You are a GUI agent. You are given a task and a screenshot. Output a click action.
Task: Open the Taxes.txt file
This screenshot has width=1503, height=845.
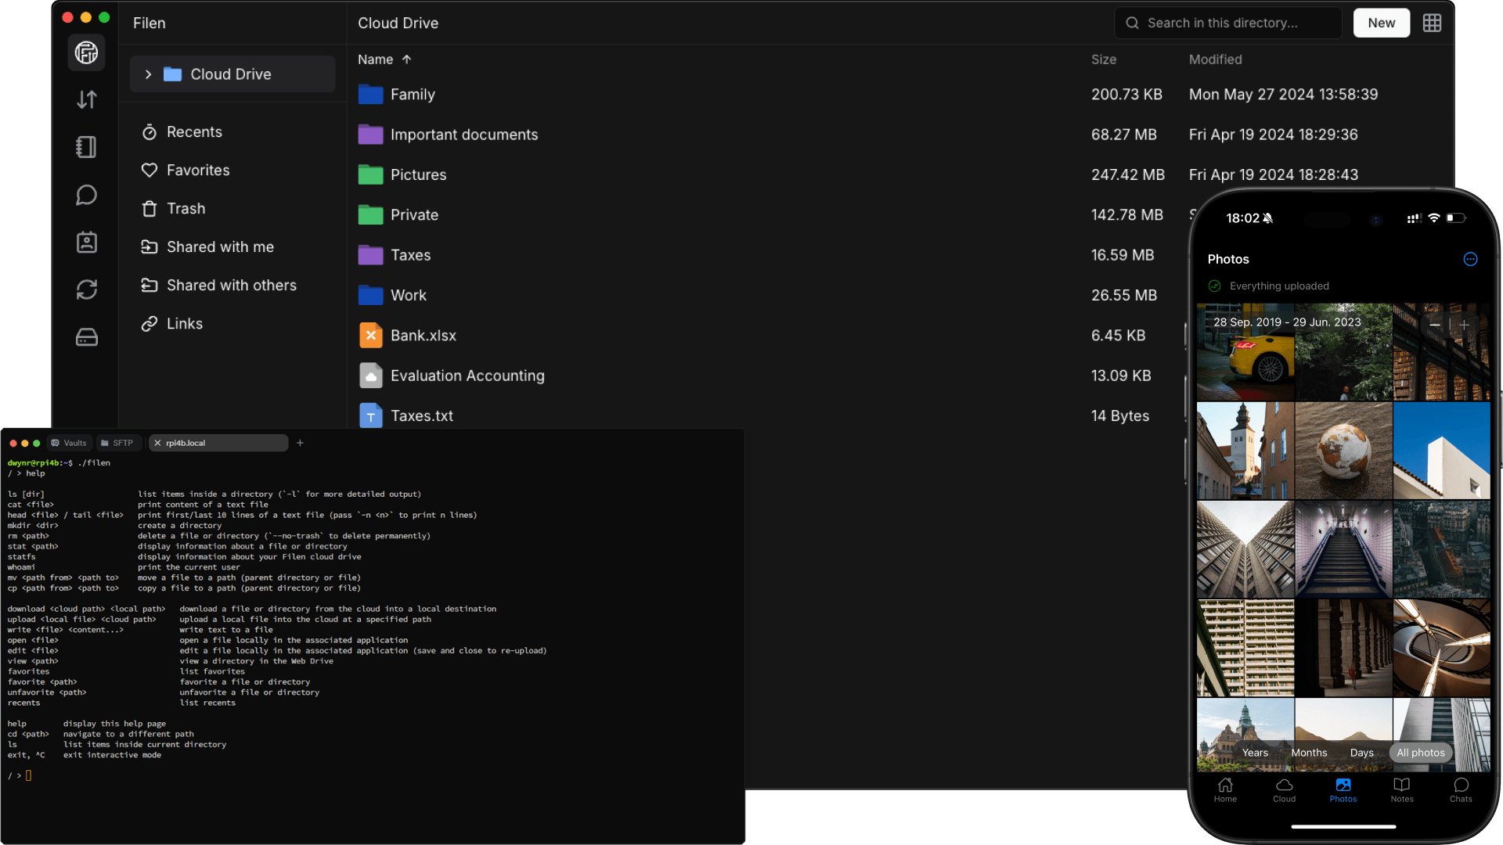421,415
